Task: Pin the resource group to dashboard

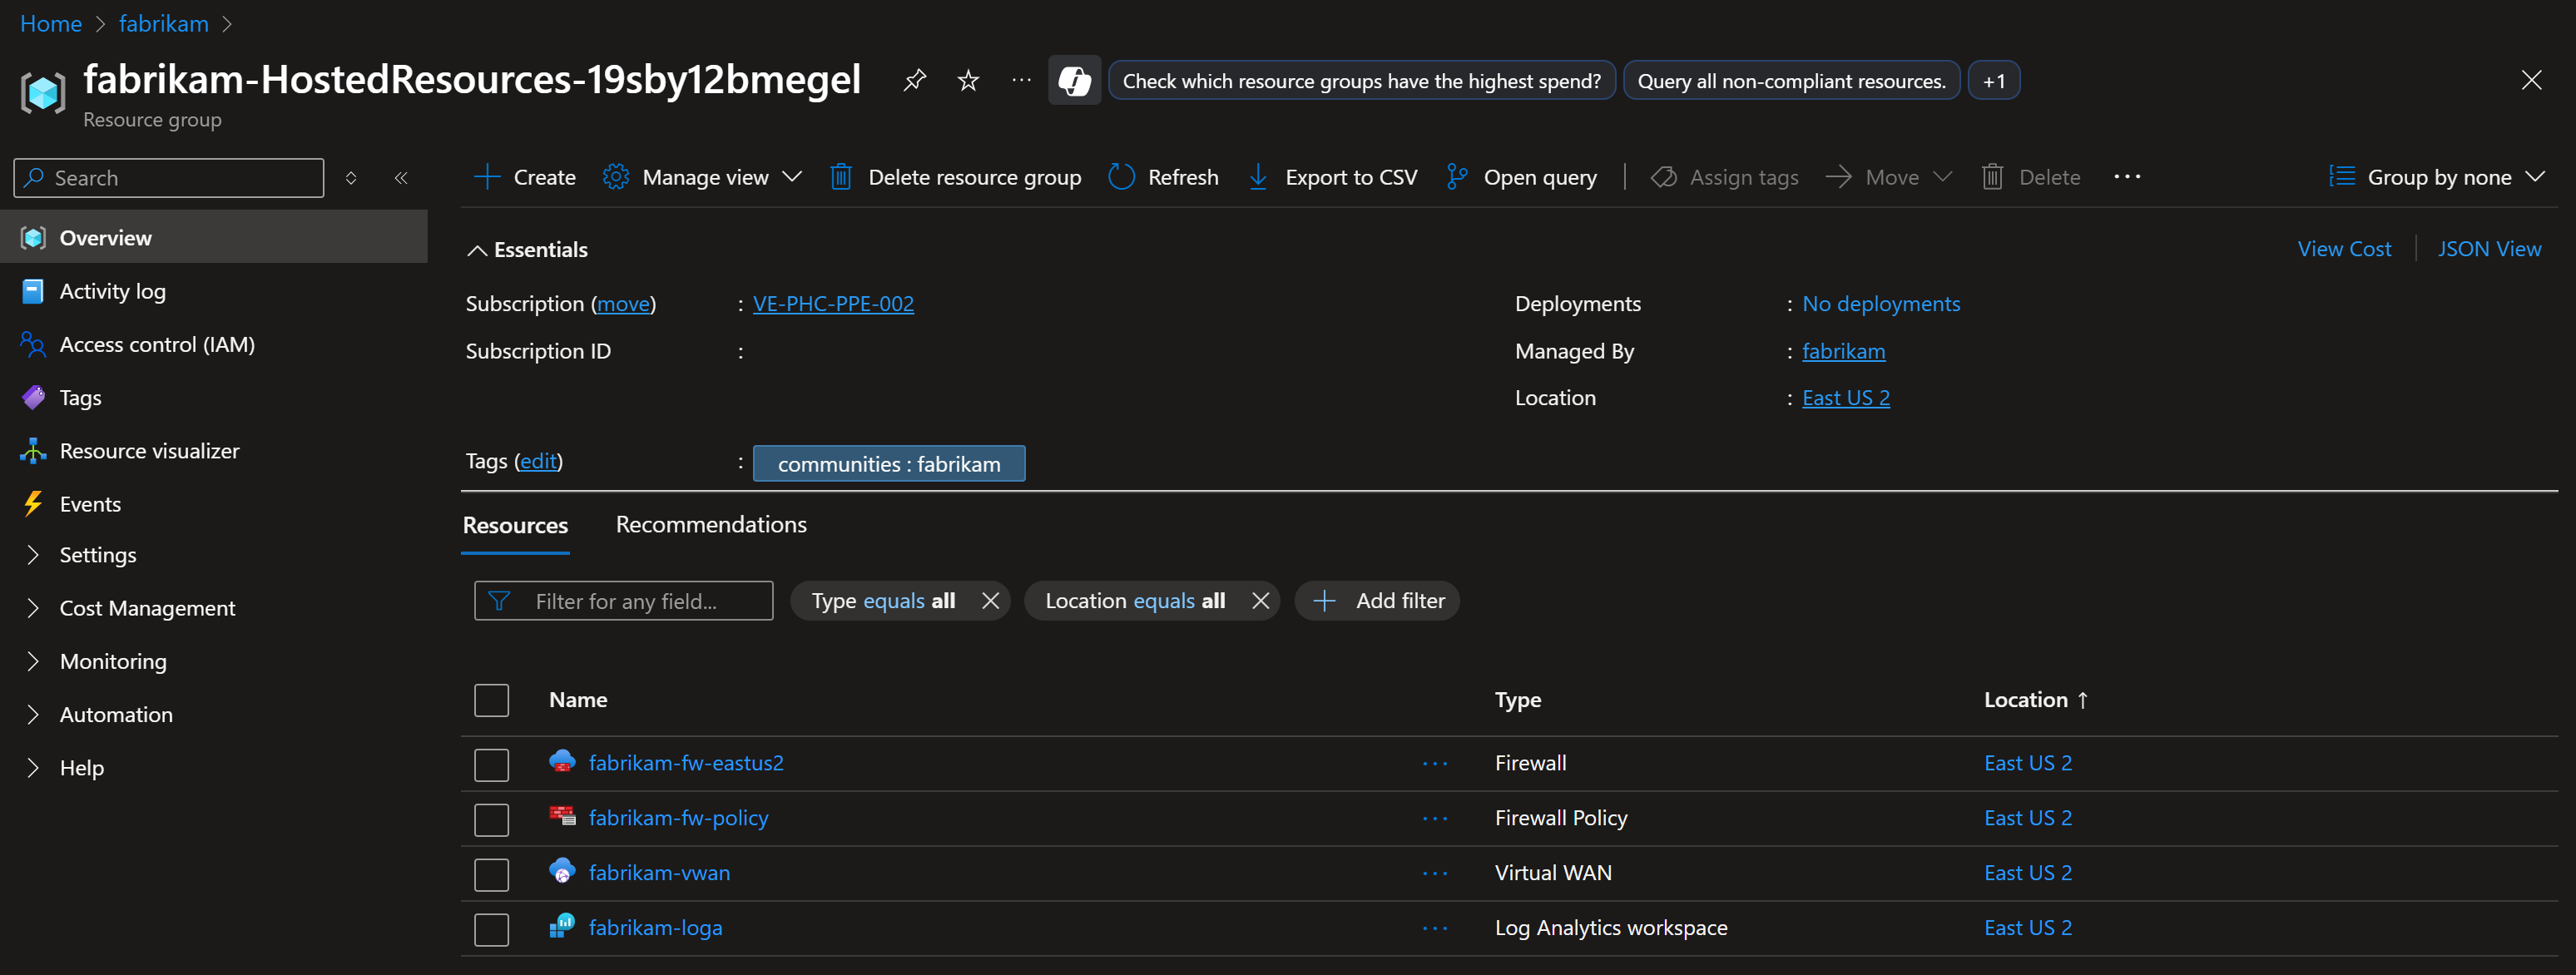Action: [914, 80]
